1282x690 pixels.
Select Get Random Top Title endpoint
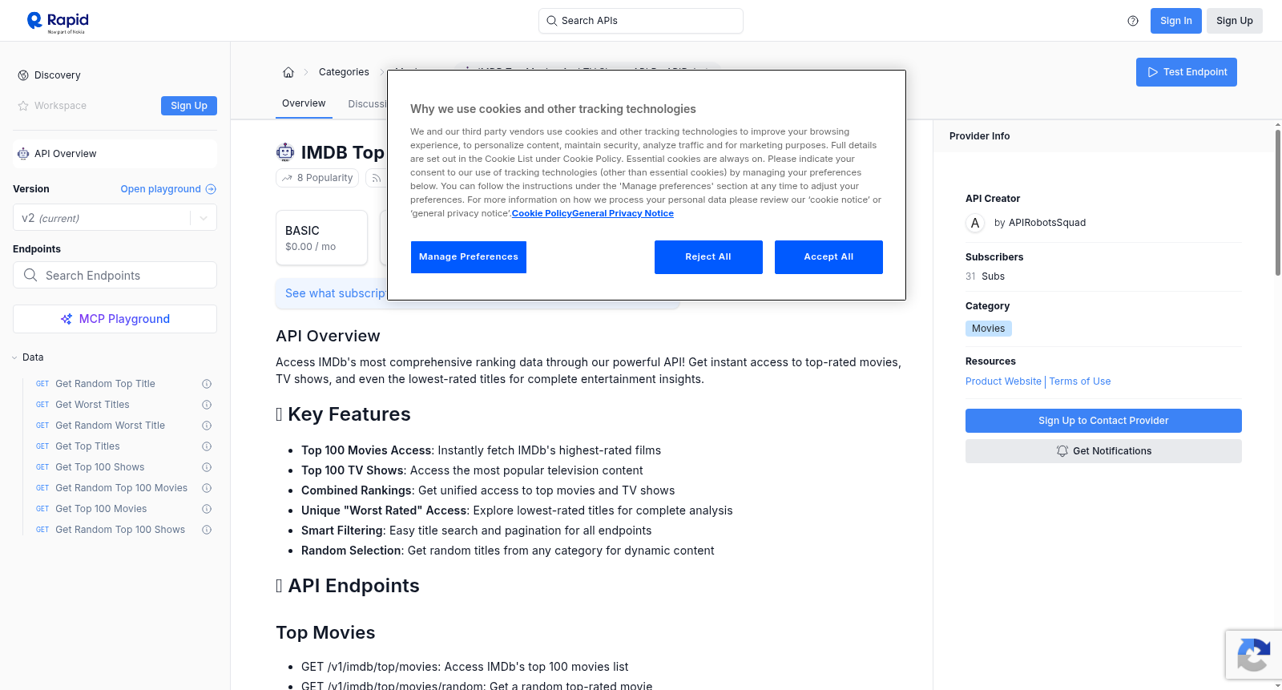click(105, 384)
